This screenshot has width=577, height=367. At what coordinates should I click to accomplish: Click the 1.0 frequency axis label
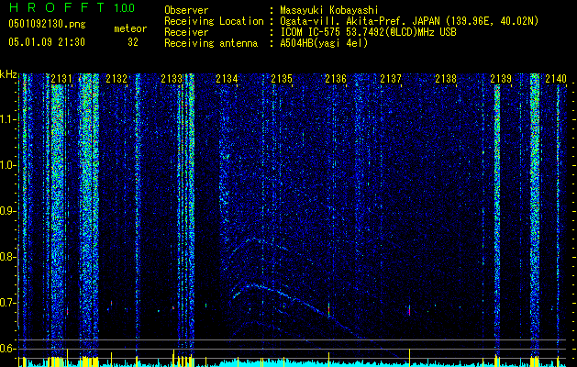pos(8,165)
